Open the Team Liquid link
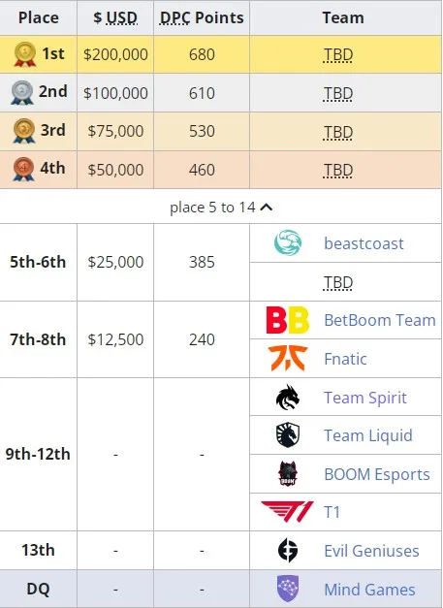The height and width of the screenshot is (608, 443). coord(367,435)
